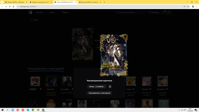
Task: Launch Opera from the taskbar
Action: (18, 110)
